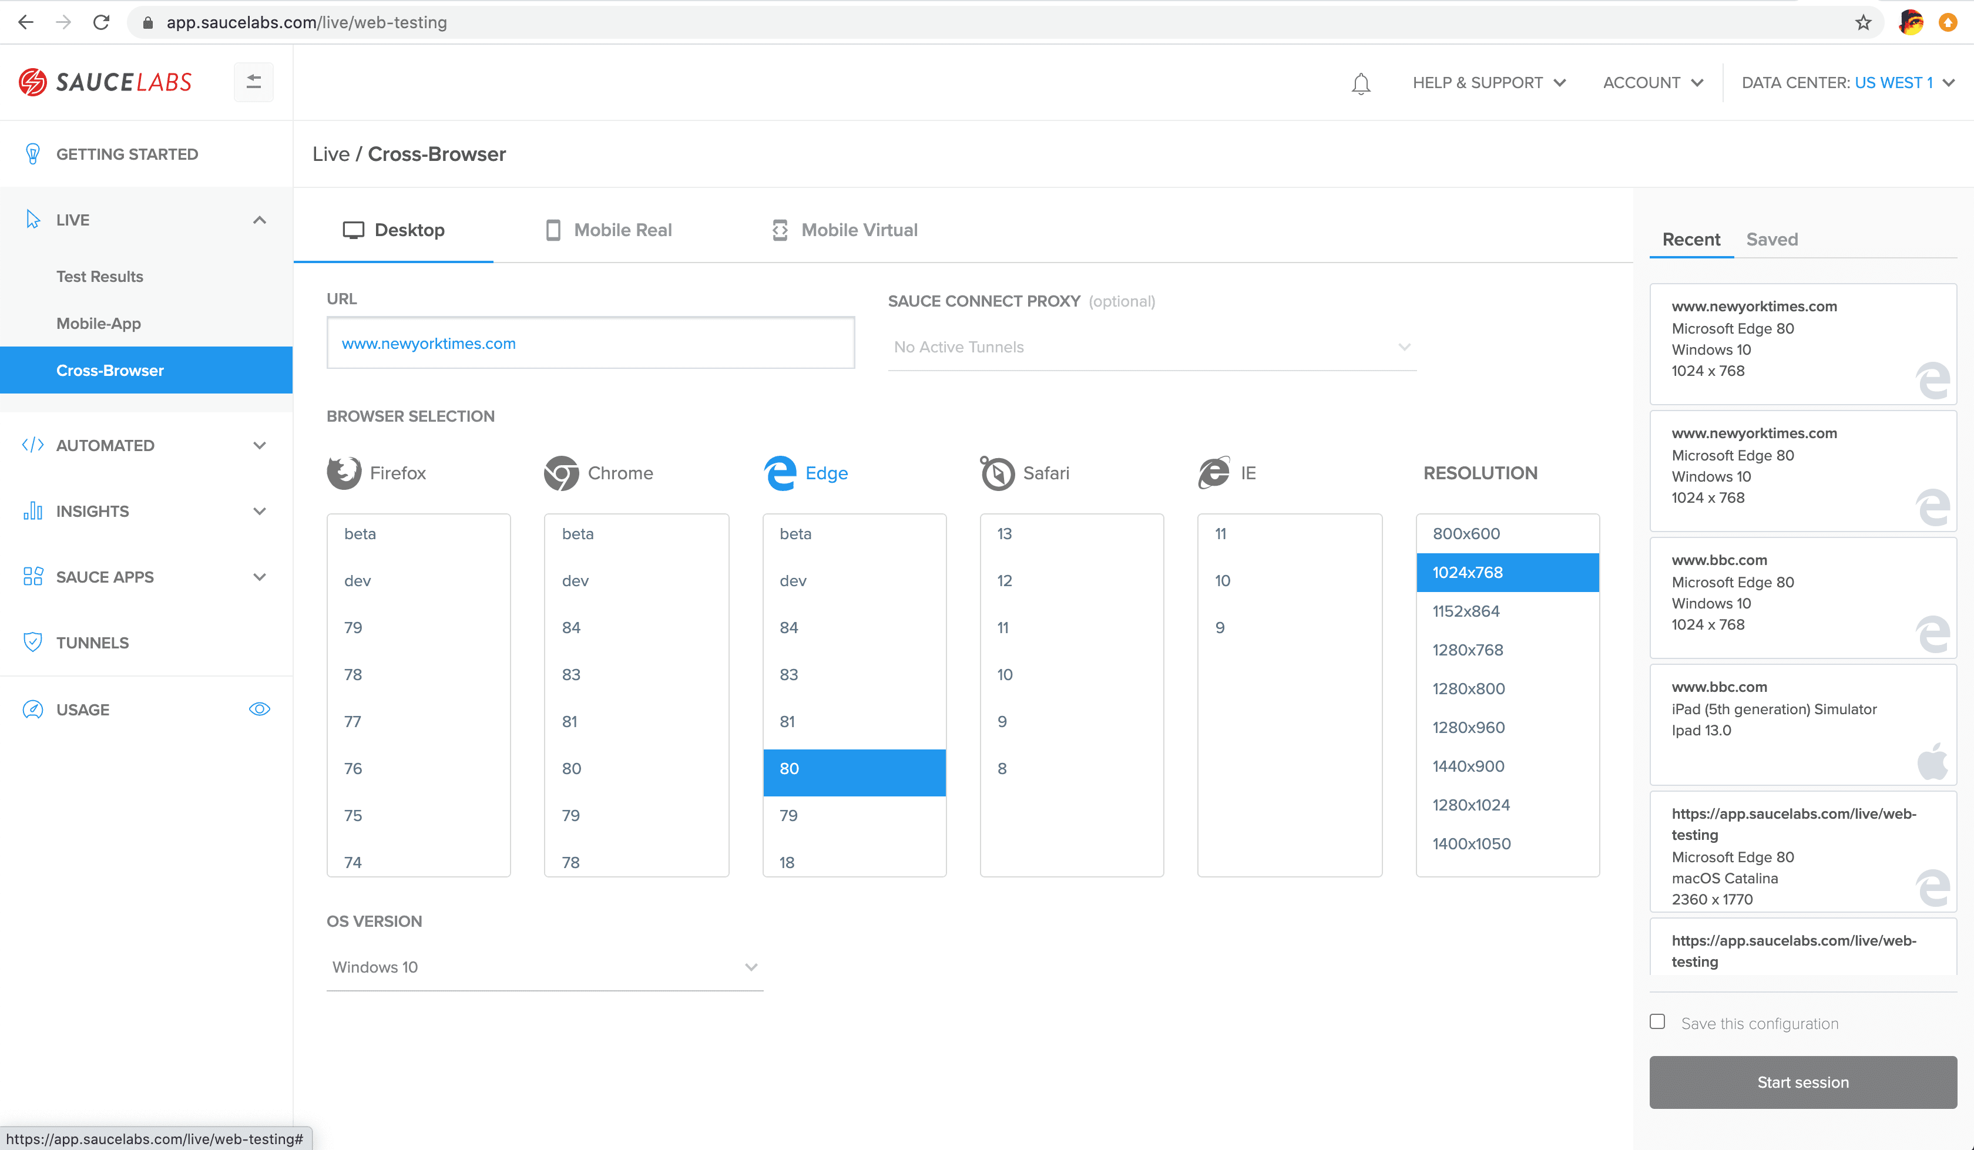
Task: Open the No Active Tunnels dropdown
Action: [x=1151, y=347]
